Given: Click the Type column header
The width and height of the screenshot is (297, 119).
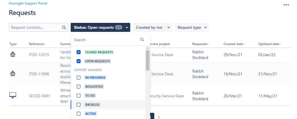Looking at the screenshot, I should click(x=13, y=44).
